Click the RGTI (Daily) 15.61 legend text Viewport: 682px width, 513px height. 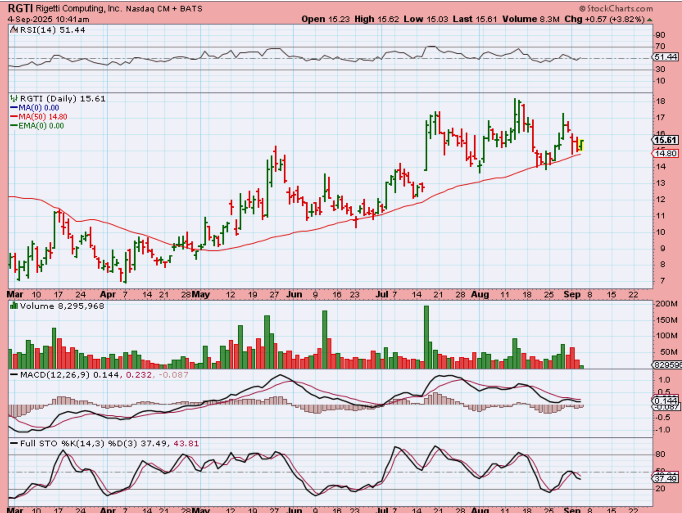(x=63, y=99)
